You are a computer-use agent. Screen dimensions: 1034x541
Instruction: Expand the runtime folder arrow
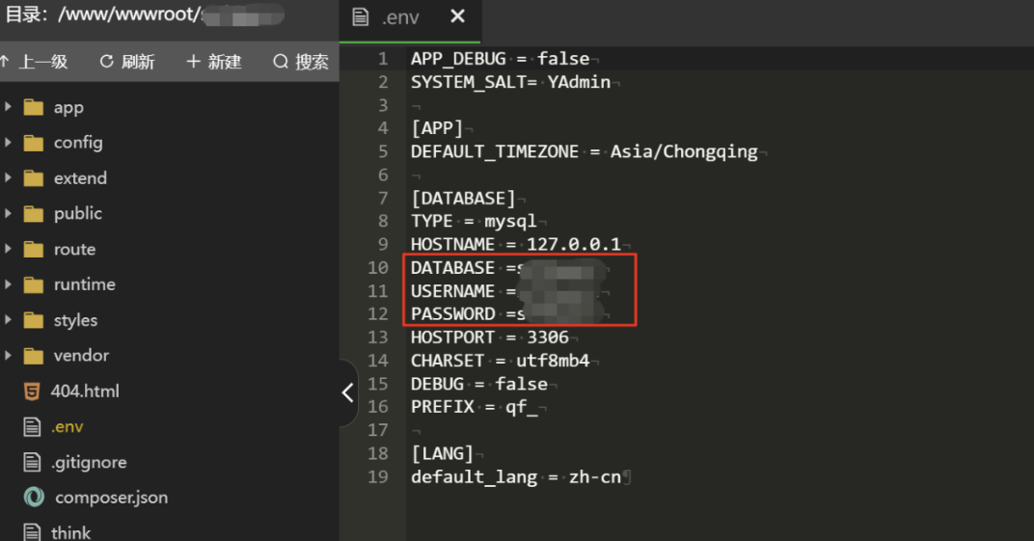coord(8,284)
